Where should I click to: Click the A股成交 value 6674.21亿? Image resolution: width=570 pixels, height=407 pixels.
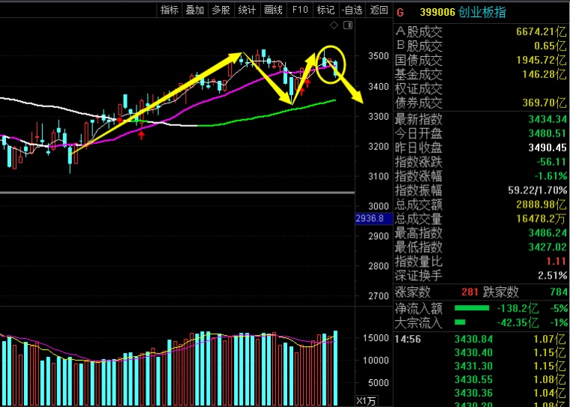tap(541, 31)
